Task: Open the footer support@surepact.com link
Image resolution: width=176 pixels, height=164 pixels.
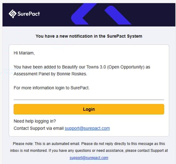Action: point(89,158)
